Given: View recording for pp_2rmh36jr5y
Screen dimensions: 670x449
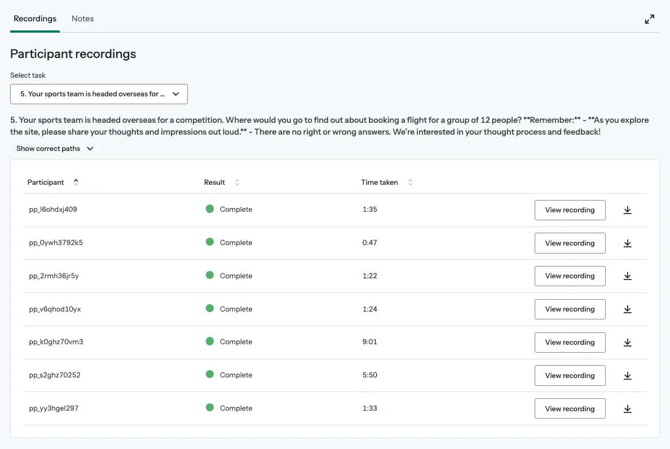Looking at the screenshot, I should click(x=570, y=276).
